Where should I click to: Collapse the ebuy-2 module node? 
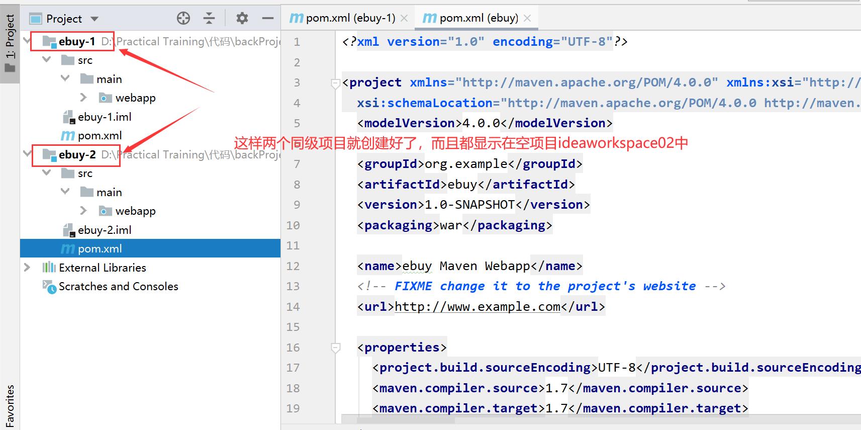[27, 154]
